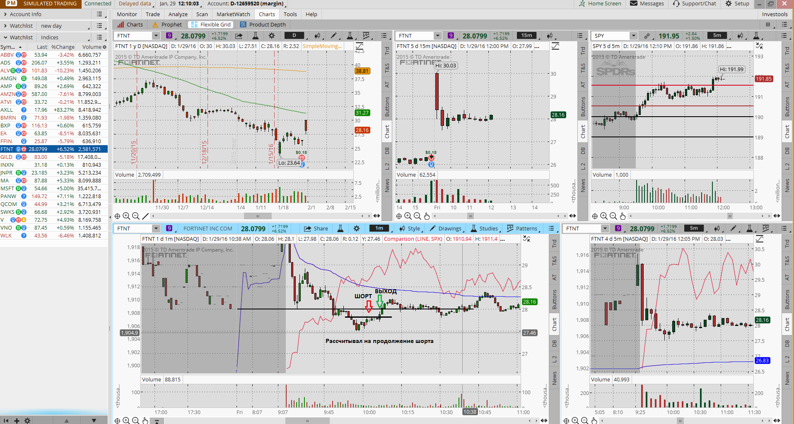Open the Setup gear menu
This screenshot has width=794, height=424.
[737, 3]
